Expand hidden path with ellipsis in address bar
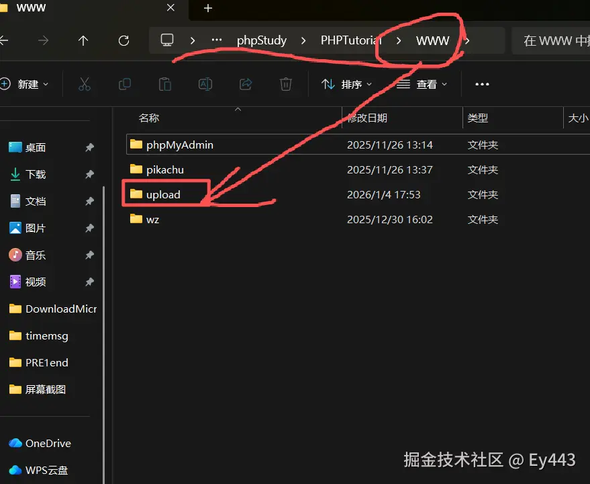Screen dimensions: 590x484 click(x=217, y=40)
